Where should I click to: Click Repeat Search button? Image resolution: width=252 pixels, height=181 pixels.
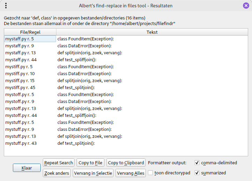(58, 163)
